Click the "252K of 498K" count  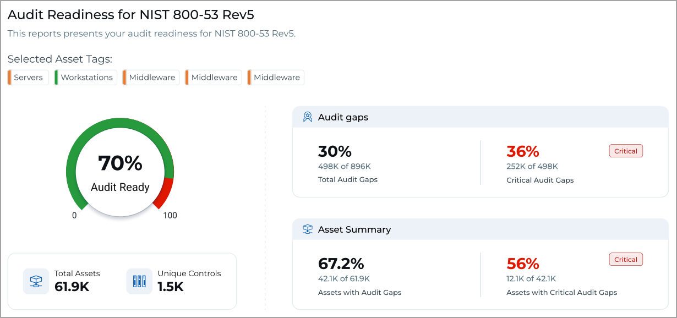tap(532, 166)
